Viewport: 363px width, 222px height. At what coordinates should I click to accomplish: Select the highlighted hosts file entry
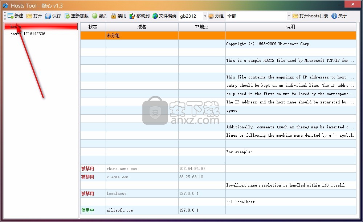41,26
